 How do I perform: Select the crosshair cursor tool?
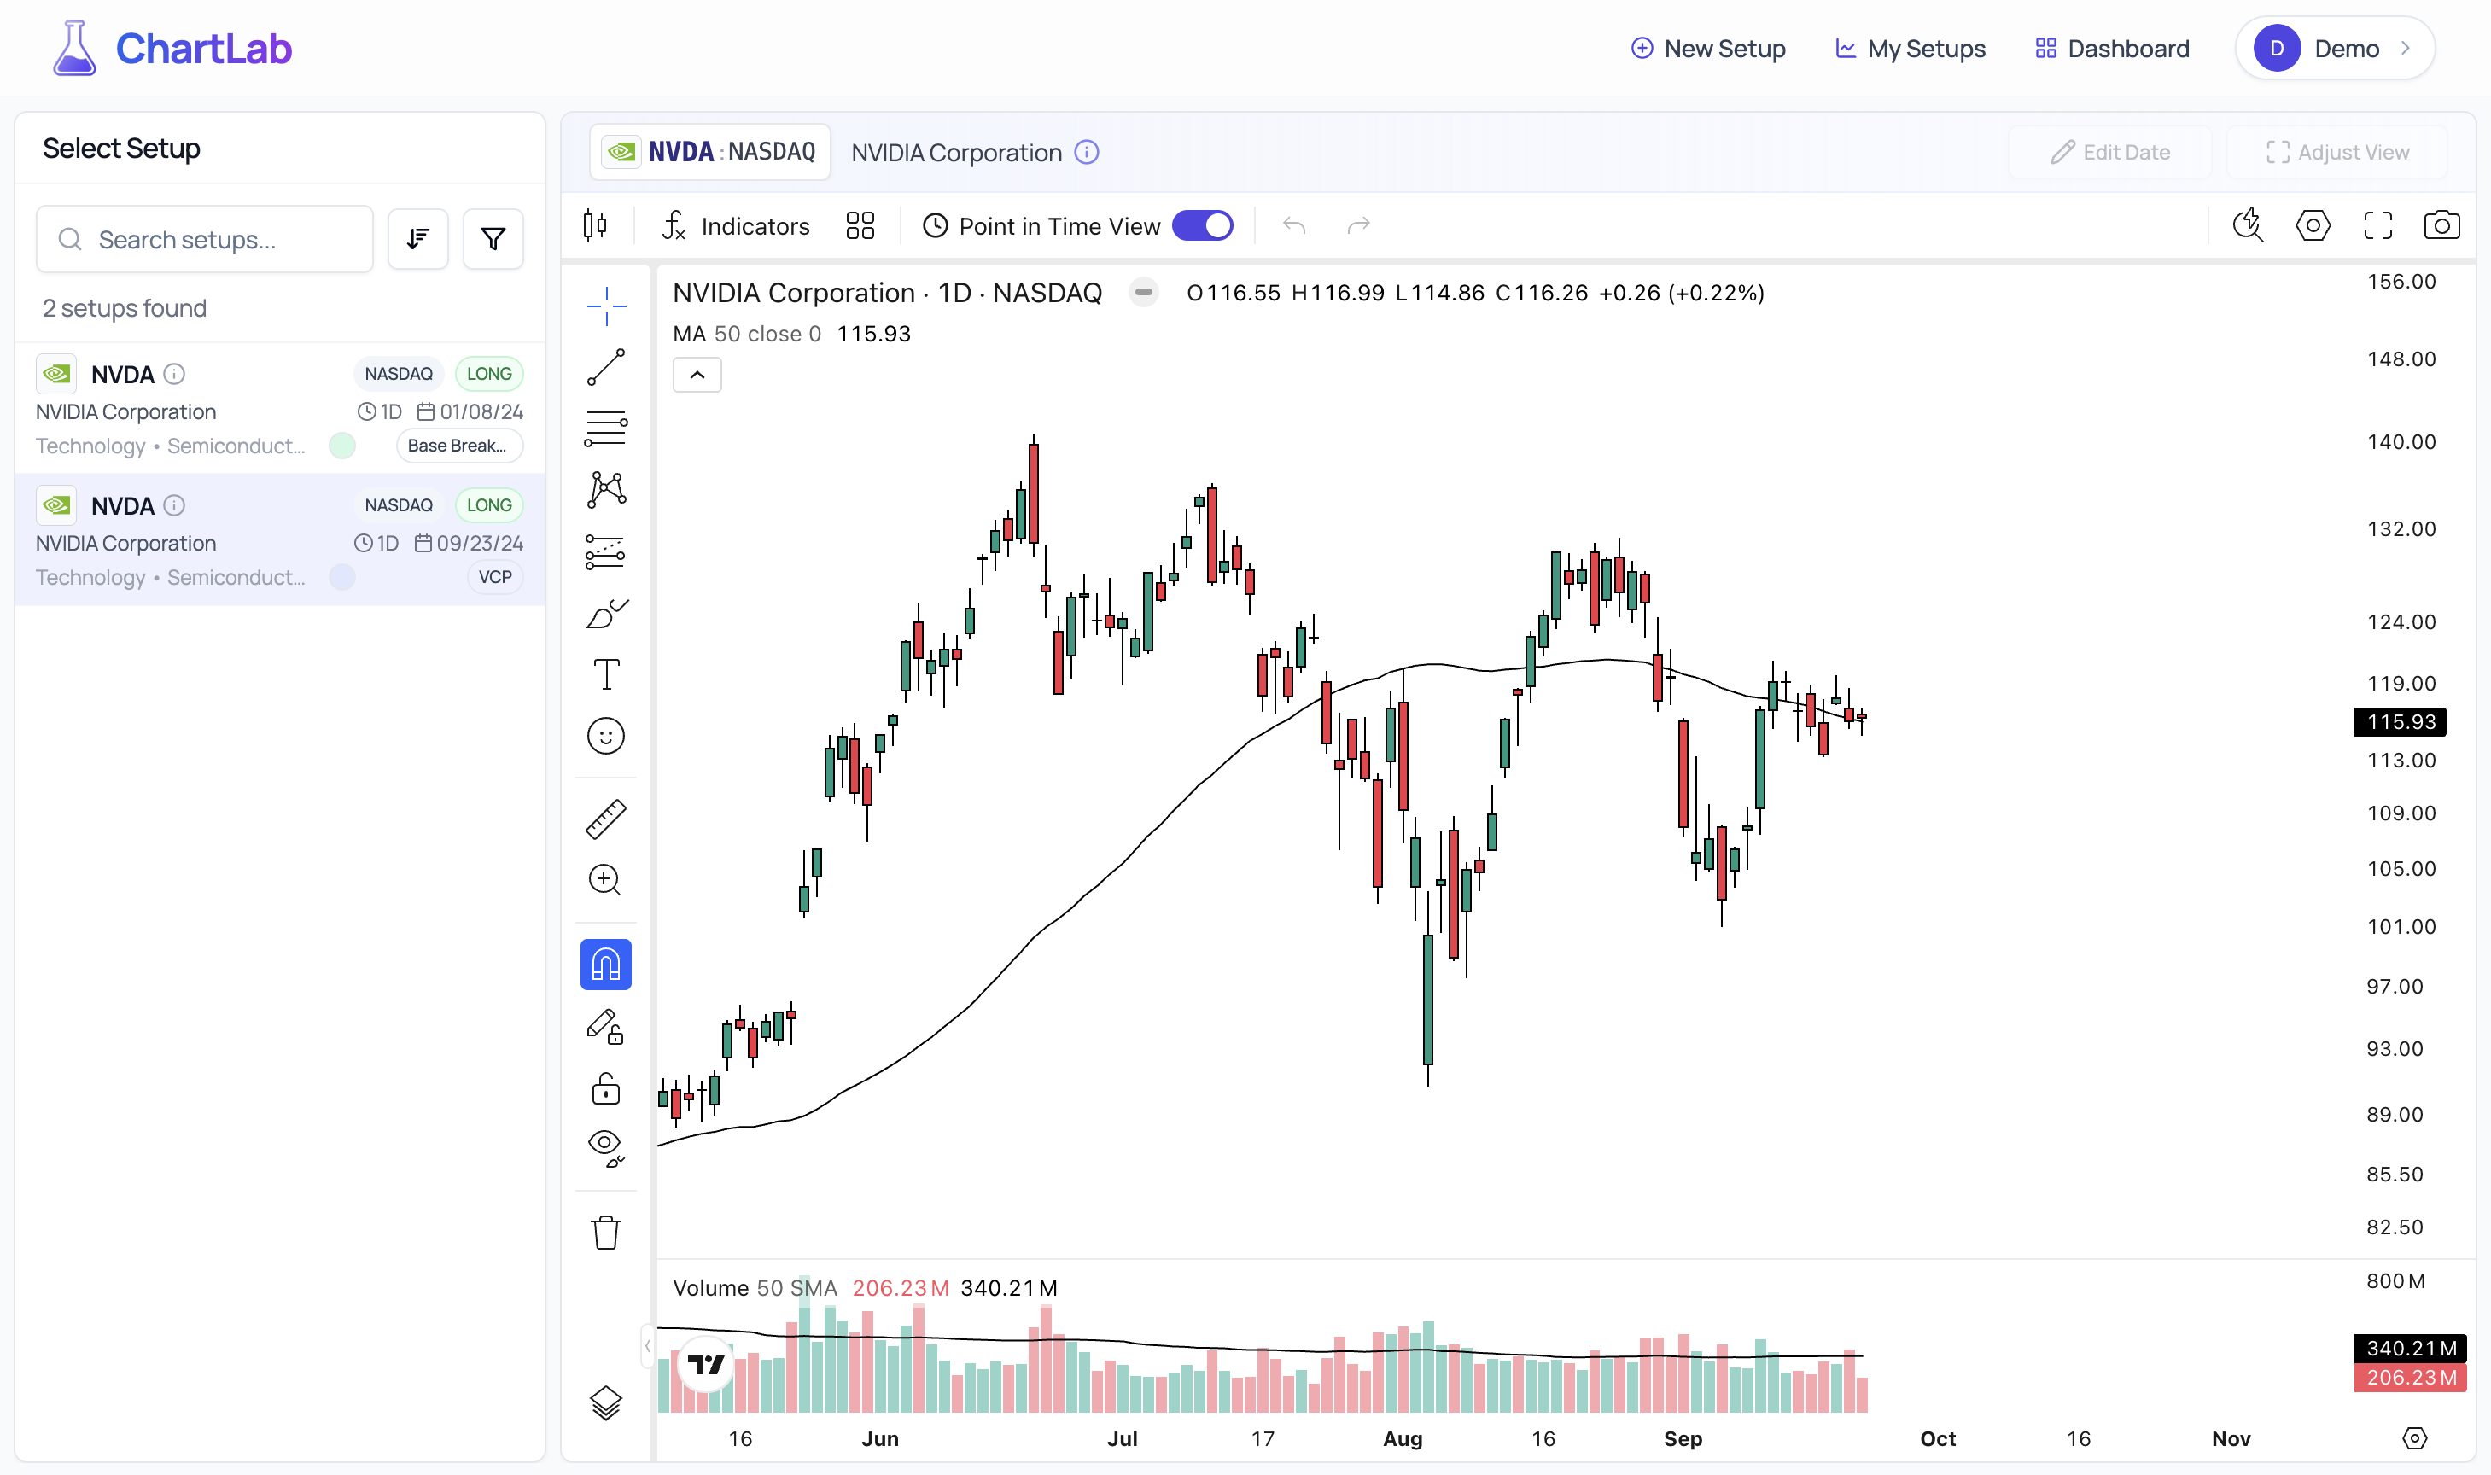(605, 305)
